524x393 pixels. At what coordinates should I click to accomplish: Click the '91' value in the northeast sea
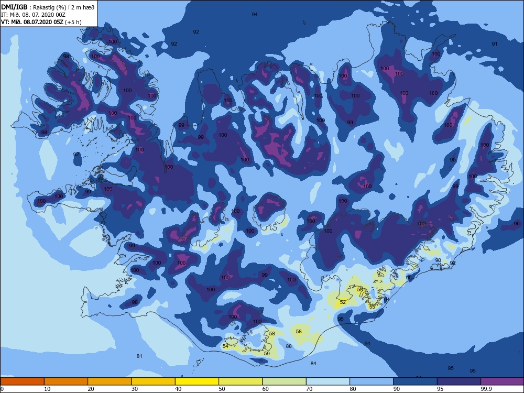point(495,44)
